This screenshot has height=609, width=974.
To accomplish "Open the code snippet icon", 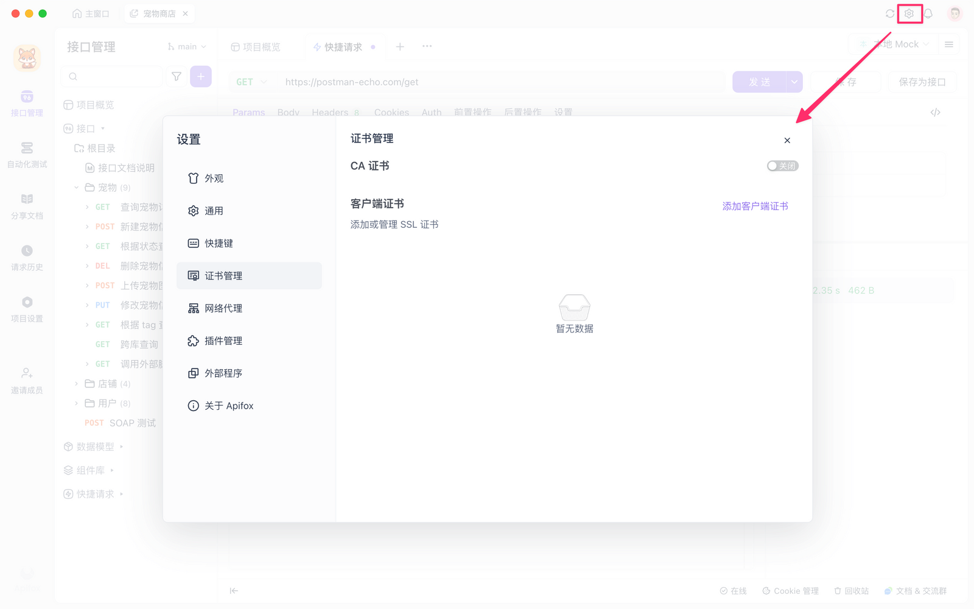I will click(x=936, y=112).
